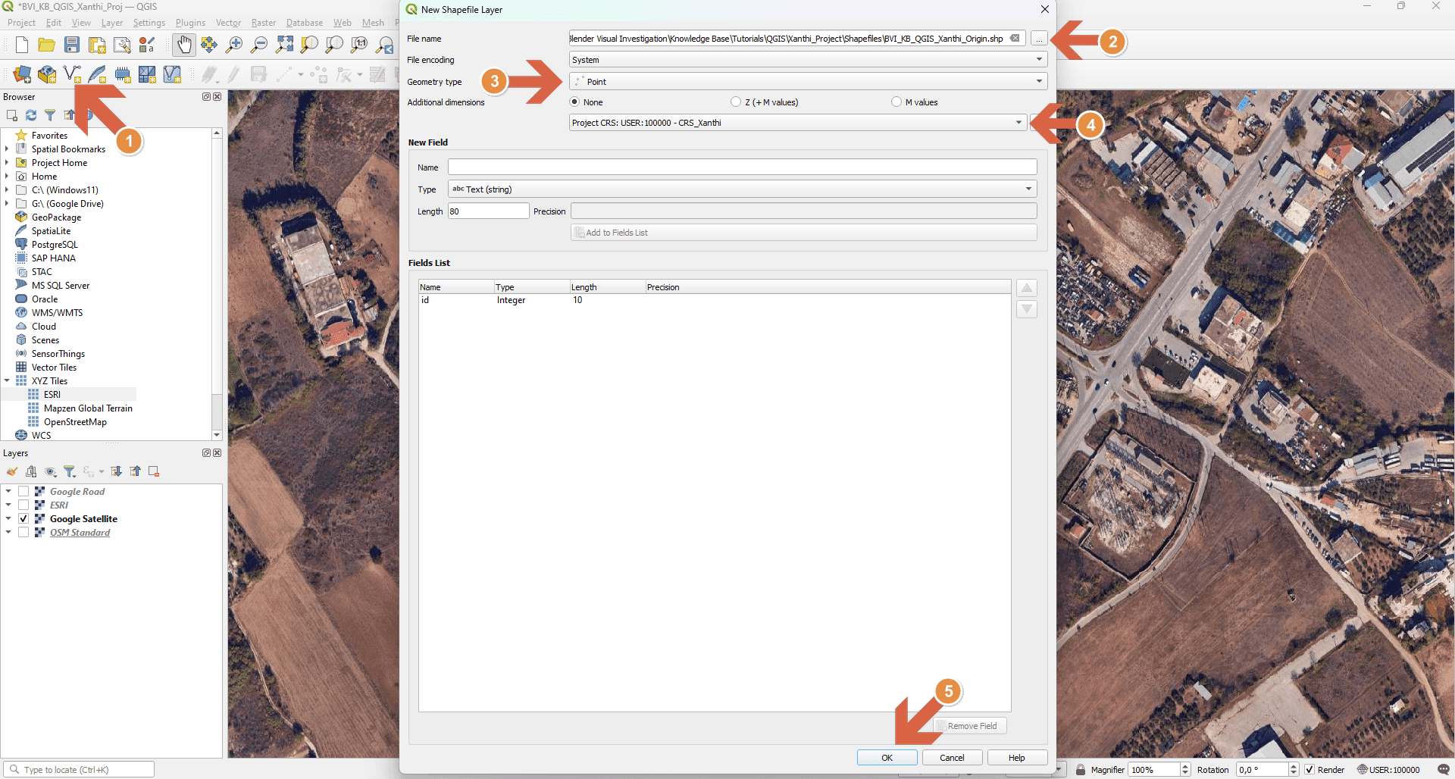Toggle the Render checkbox in status bar
Screen dimensions: 1455x779
click(1309, 770)
